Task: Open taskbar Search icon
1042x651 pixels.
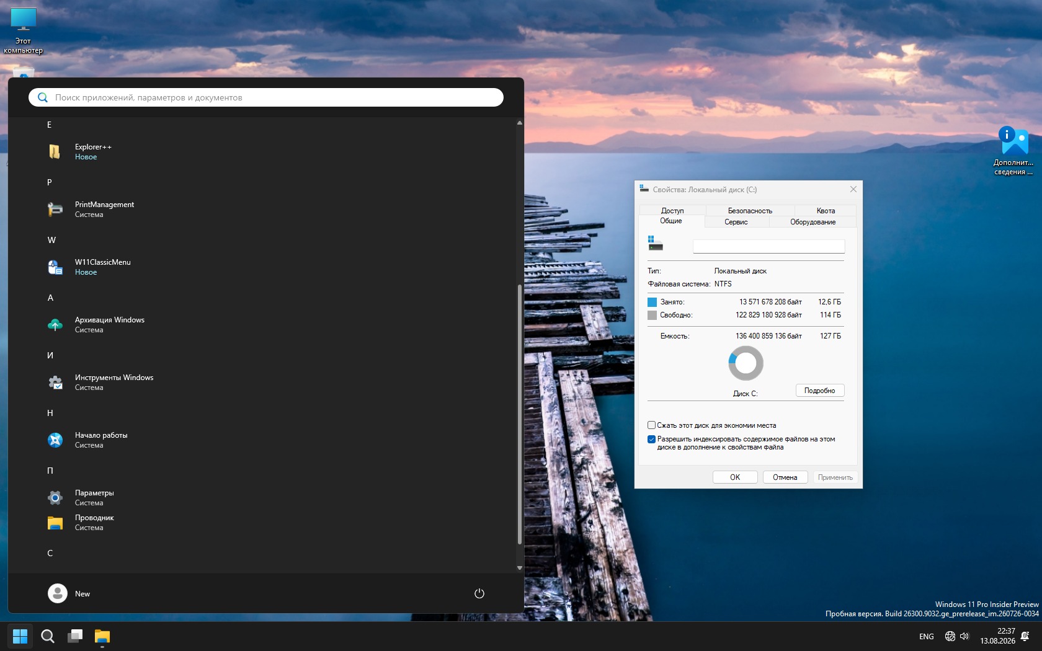Action: coord(48,636)
